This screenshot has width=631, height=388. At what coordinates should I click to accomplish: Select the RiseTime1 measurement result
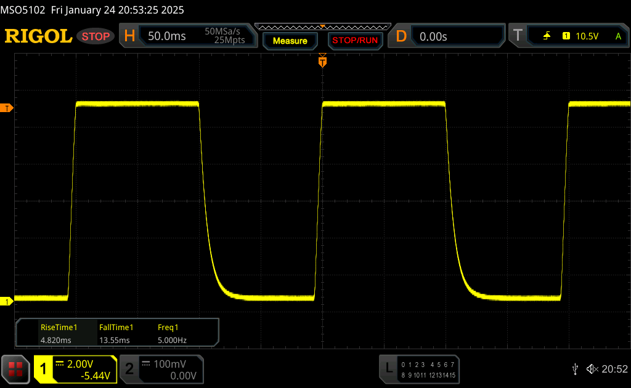(x=59, y=333)
